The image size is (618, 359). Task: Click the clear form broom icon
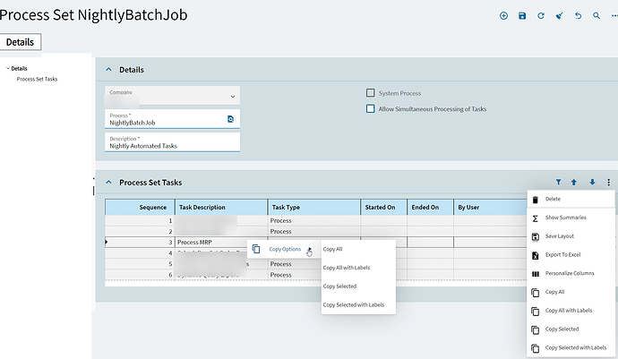click(x=560, y=15)
